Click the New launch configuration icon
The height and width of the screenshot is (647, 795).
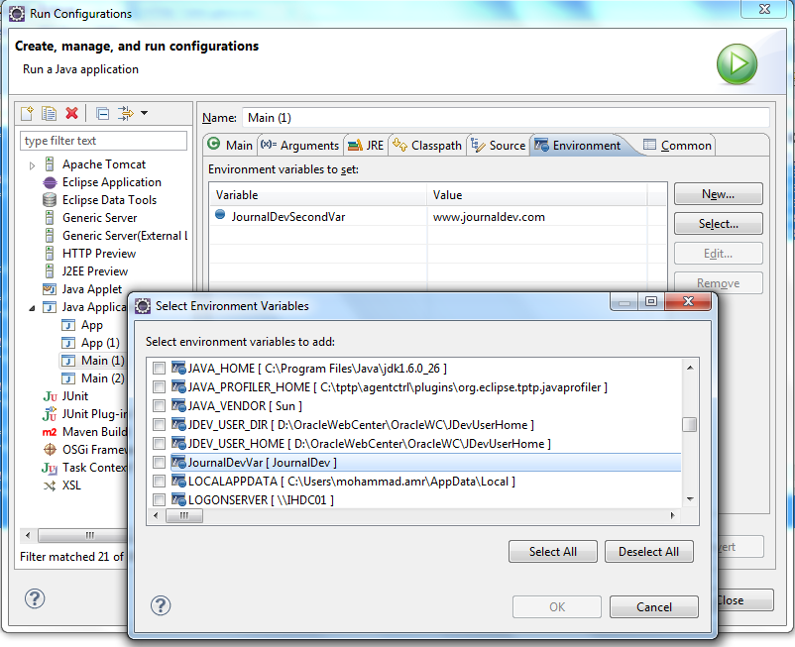coord(27,113)
